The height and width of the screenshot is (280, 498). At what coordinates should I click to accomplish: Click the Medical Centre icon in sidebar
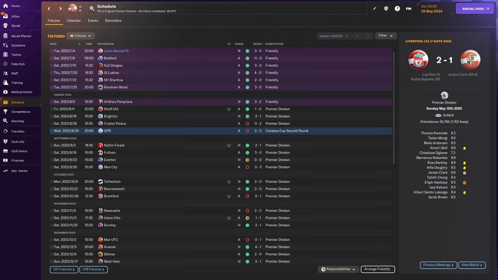point(5,92)
